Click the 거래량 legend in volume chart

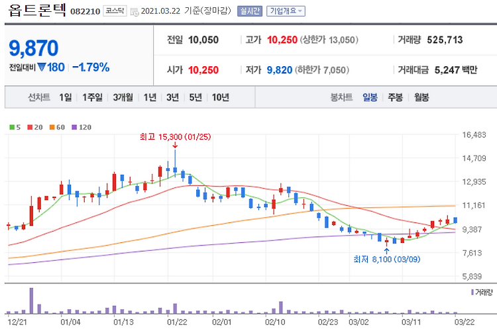482,292
